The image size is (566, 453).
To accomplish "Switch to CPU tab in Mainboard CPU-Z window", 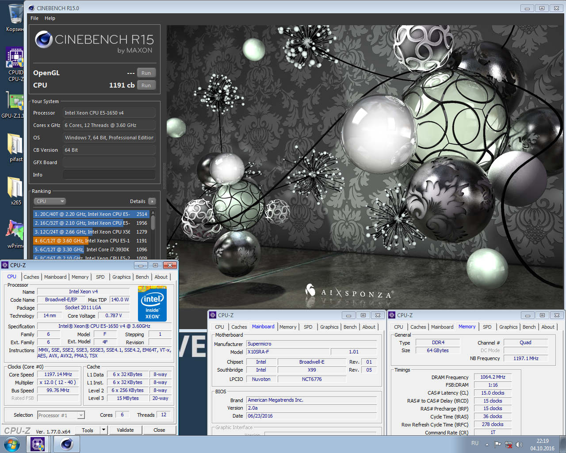I will tap(219, 327).
